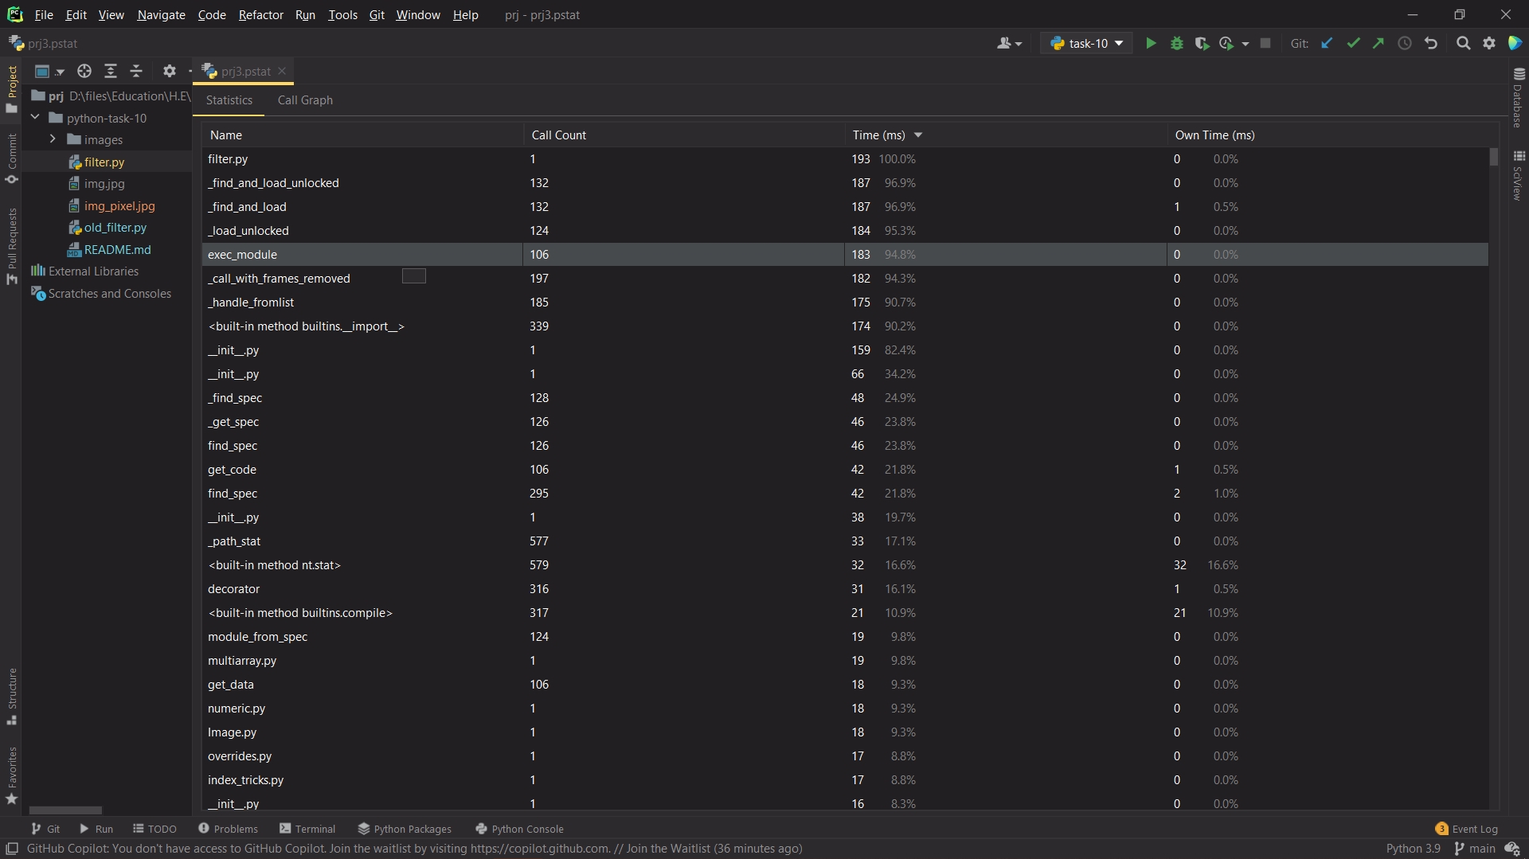Switch to the Call Graph tab
The image size is (1529, 859).
click(x=305, y=100)
